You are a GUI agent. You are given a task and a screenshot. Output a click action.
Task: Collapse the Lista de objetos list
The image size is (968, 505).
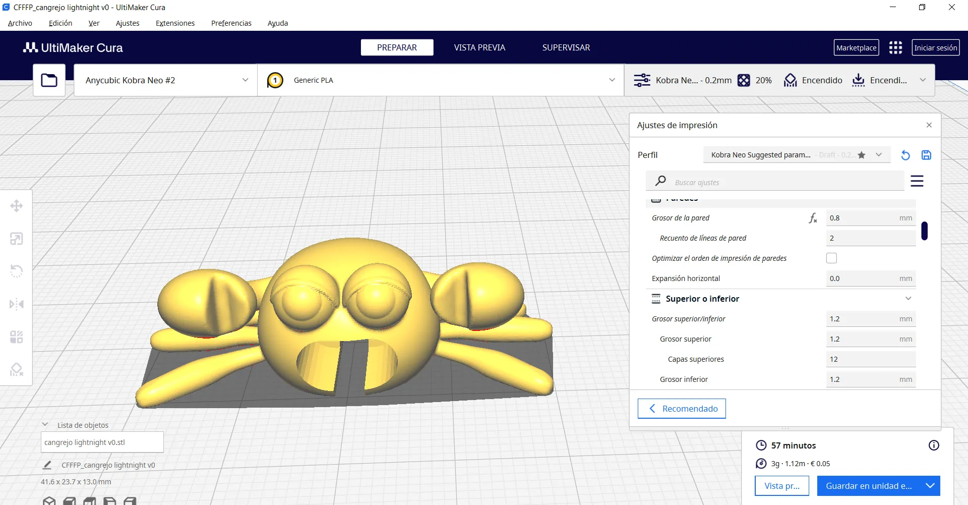tap(45, 425)
